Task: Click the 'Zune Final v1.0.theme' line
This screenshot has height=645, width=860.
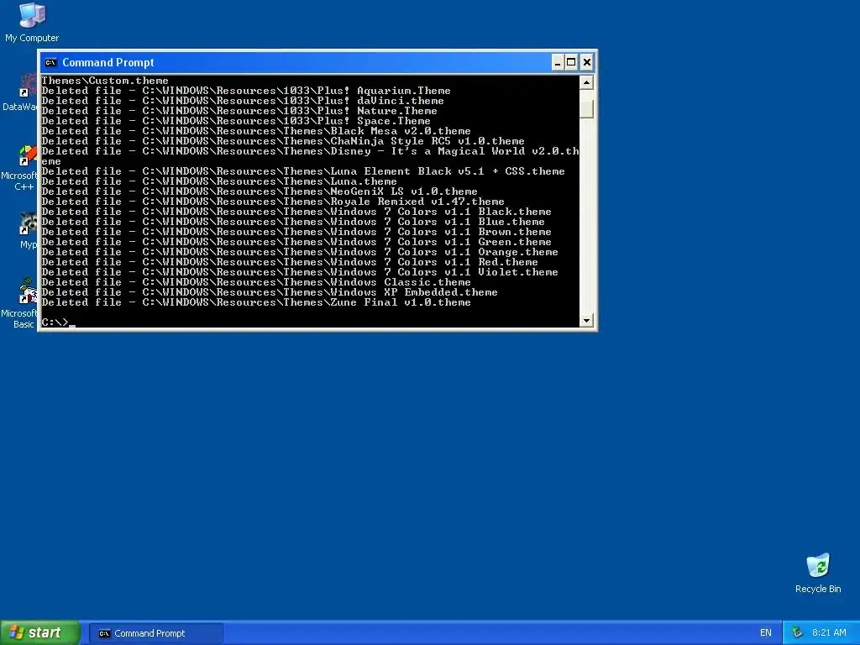Action: pos(256,302)
